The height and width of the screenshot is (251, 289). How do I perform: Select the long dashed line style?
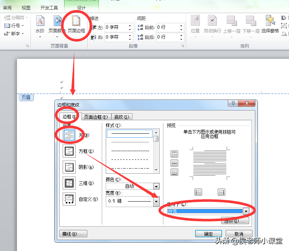[x=130, y=159]
